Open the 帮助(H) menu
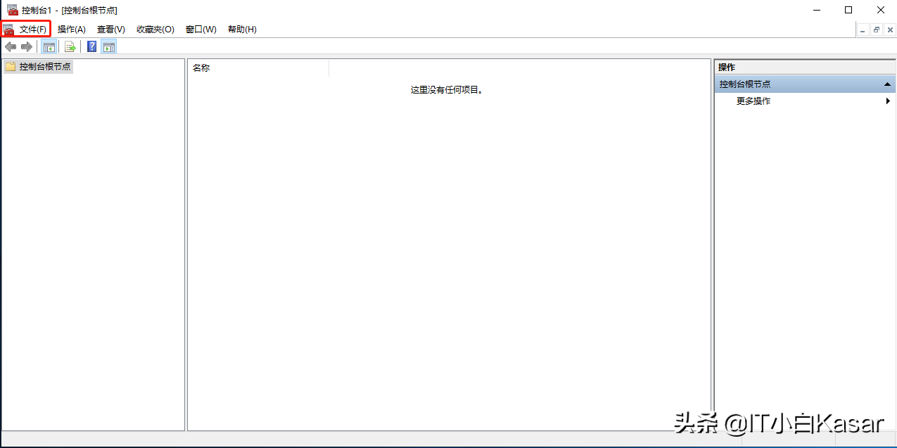The image size is (897, 448). (242, 29)
